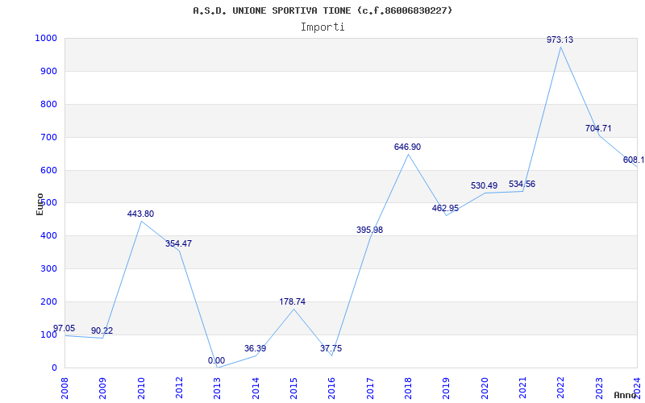Select data label 178.74

(293, 301)
